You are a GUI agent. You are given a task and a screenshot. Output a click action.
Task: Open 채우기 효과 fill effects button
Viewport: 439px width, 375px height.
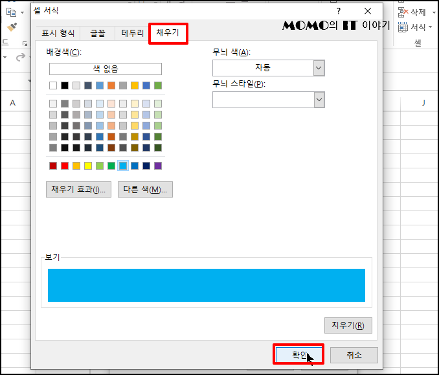click(78, 189)
